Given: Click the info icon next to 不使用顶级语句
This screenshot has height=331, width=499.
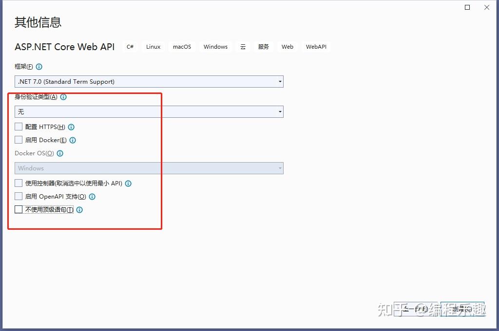Looking at the screenshot, I should point(79,210).
